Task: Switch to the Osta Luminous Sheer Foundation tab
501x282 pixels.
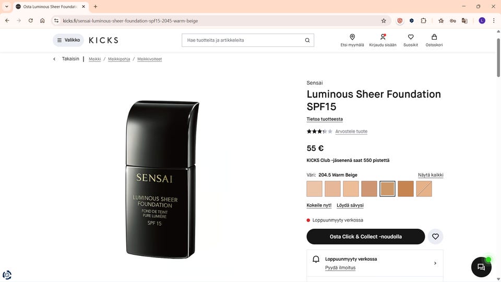Action: (50, 7)
